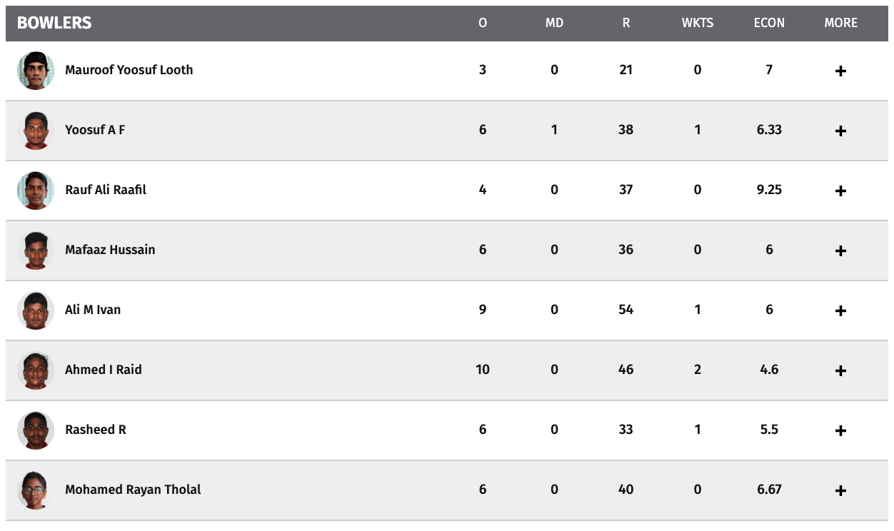Expand more stats for Yoosuf A F
The image size is (894, 531).
pos(840,131)
